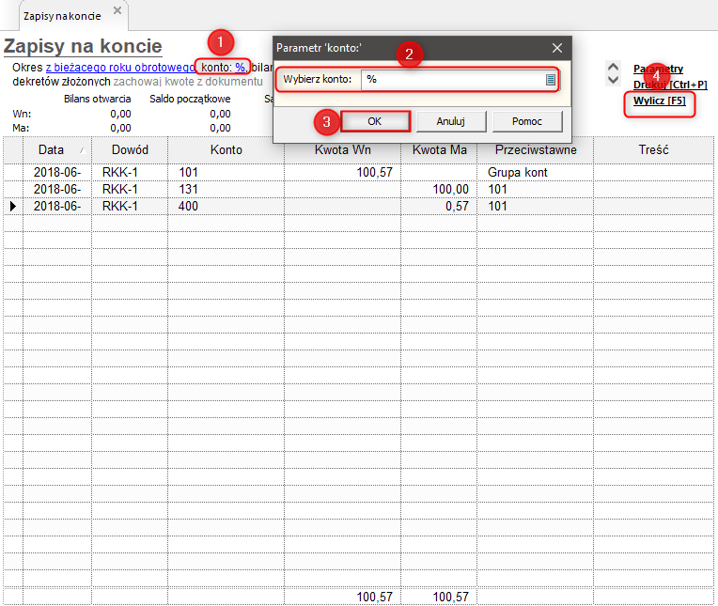
Task: Click the Przeciwstawne column header
Action: point(536,149)
